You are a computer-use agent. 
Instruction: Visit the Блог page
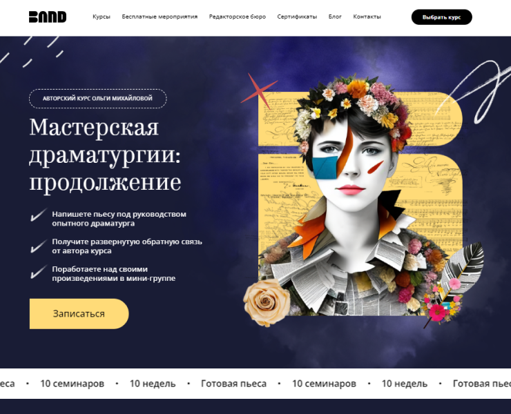pos(335,17)
